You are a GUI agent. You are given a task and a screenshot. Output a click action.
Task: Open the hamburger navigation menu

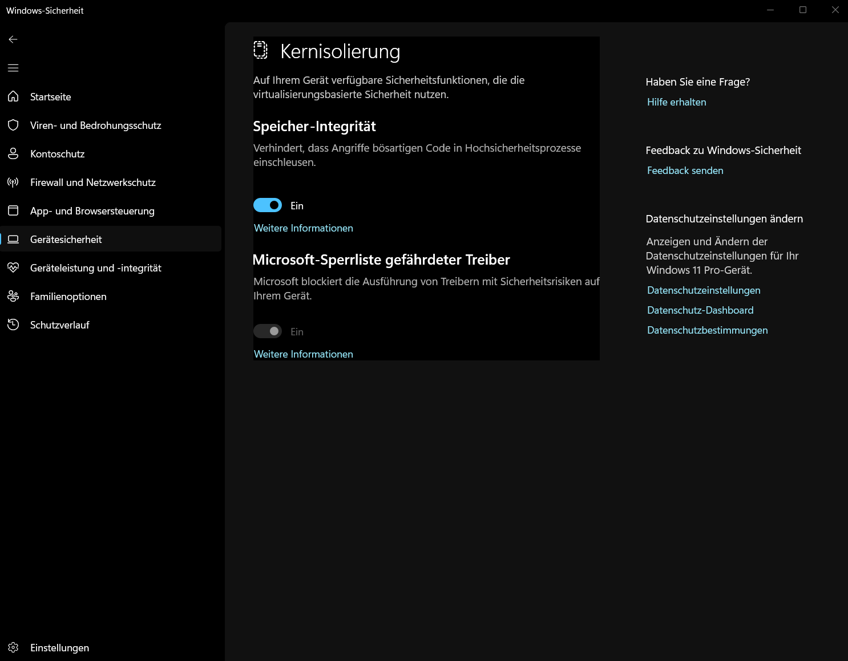(13, 68)
